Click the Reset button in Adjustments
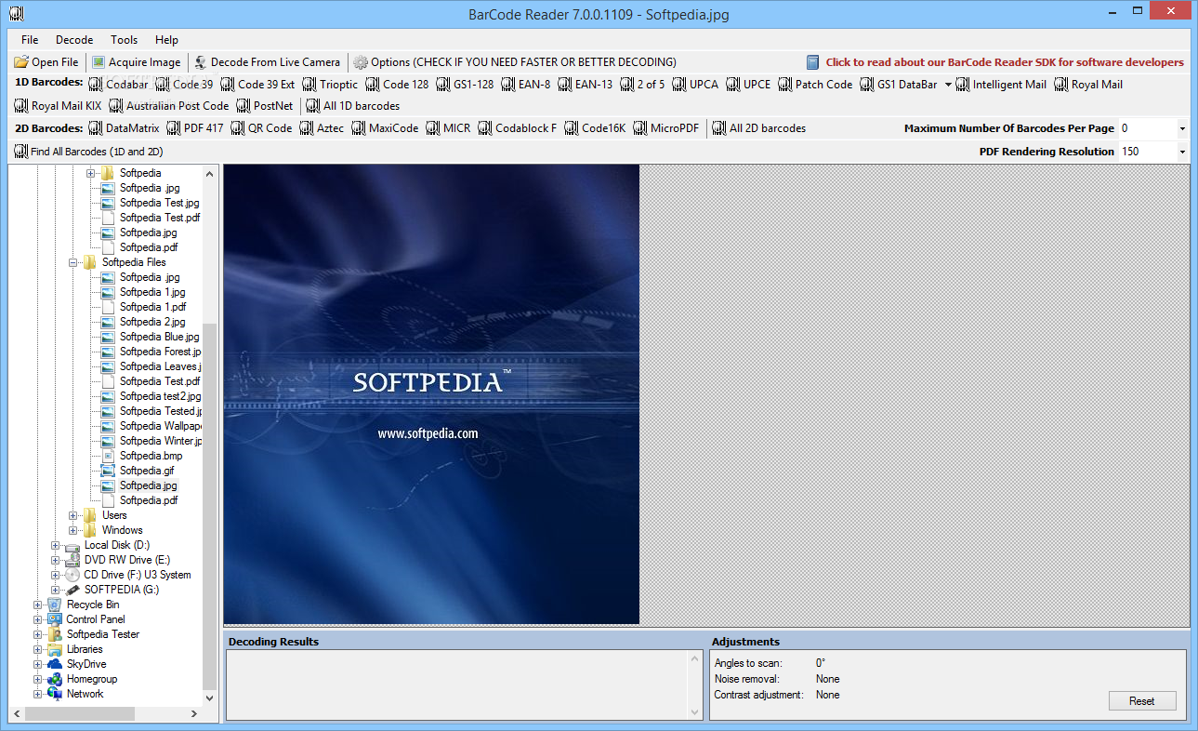This screenshot has width=1198, height=731. 1142,701
